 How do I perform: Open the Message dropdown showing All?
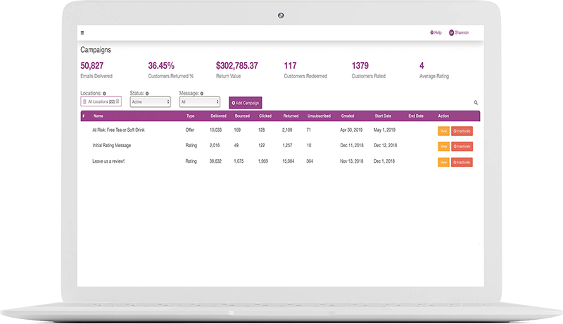[x=200, y=102]
